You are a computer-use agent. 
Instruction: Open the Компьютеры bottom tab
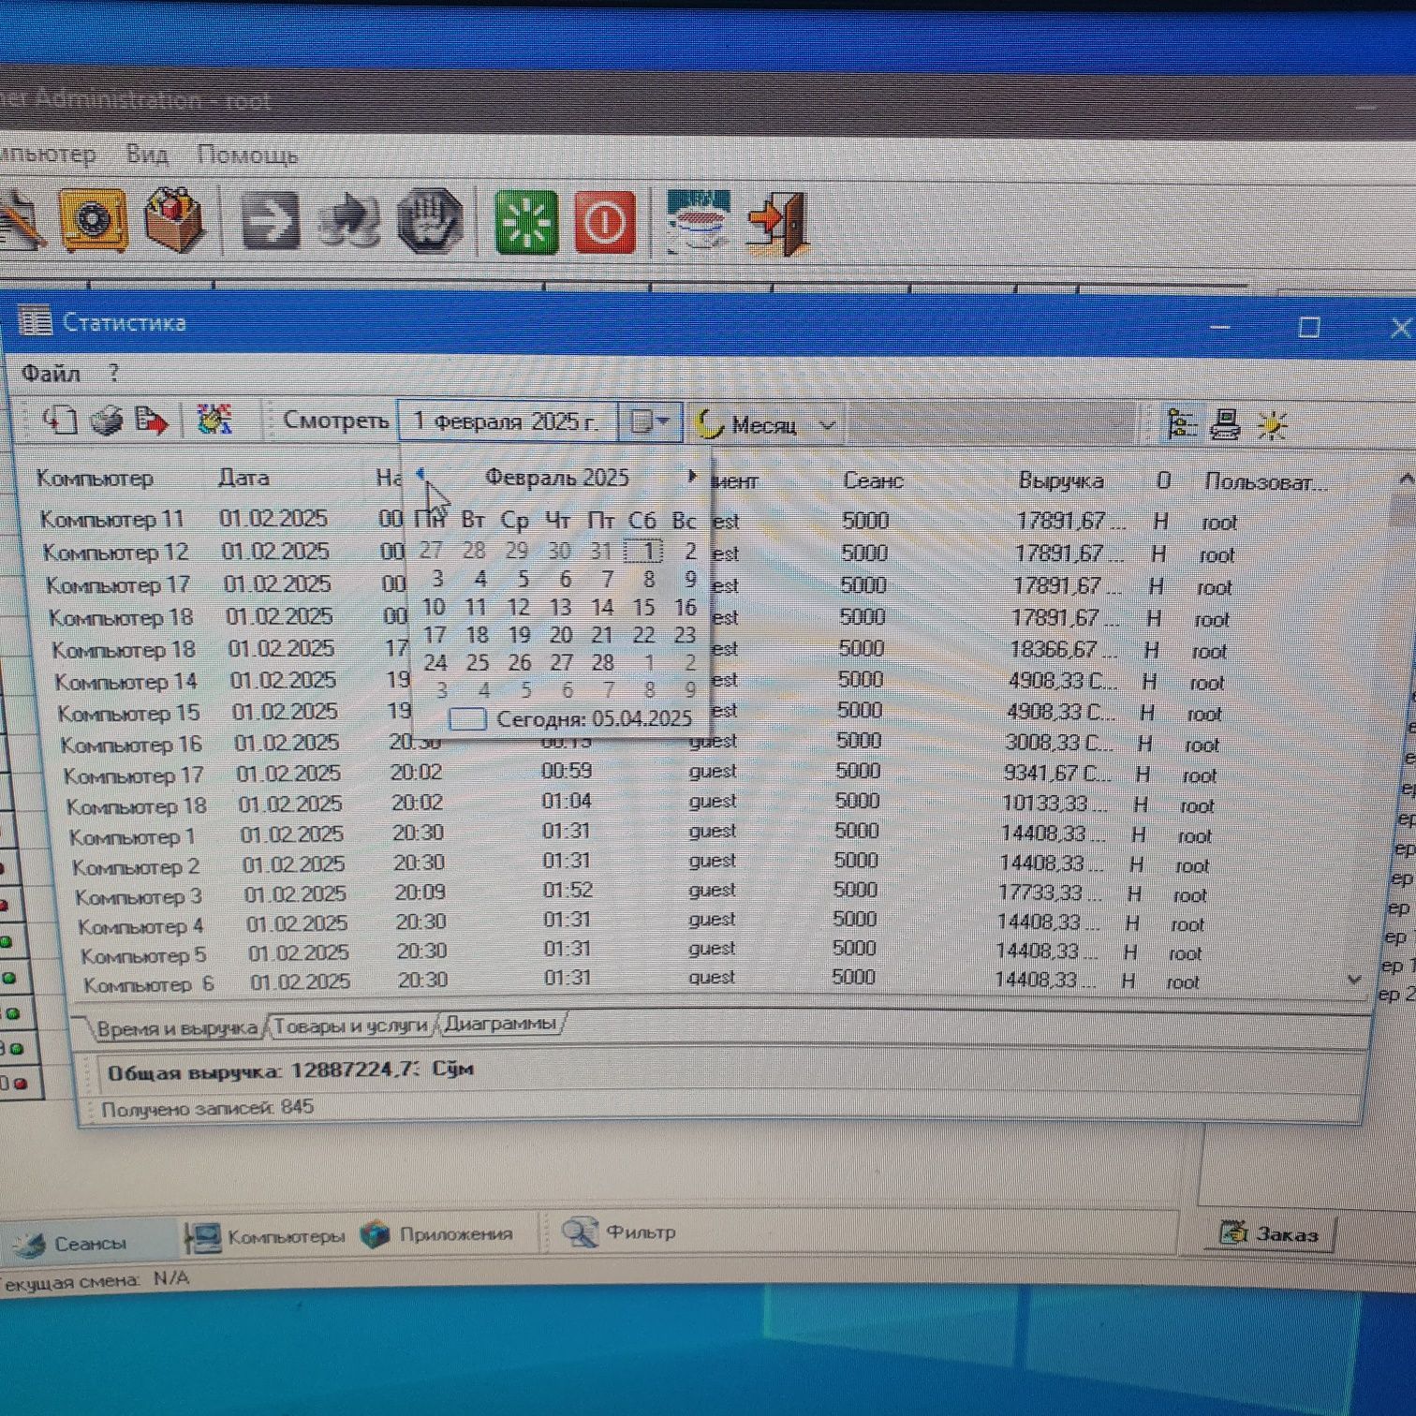[x=266, y=1236]
